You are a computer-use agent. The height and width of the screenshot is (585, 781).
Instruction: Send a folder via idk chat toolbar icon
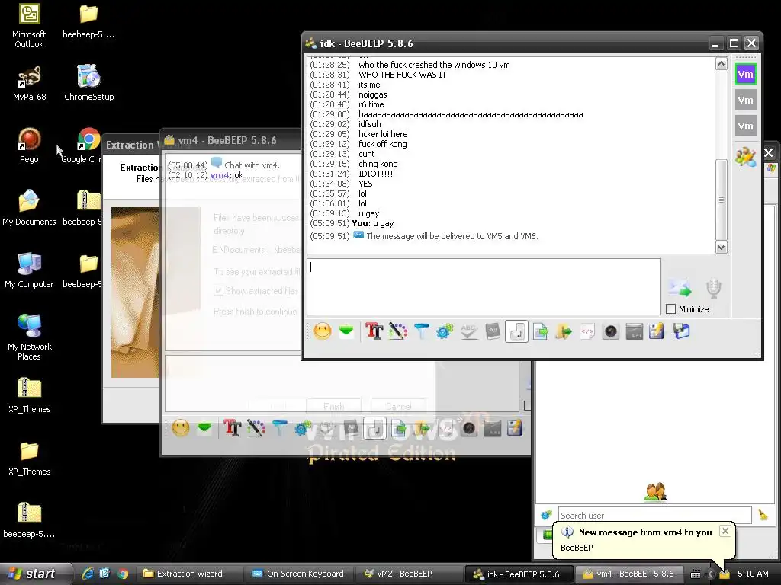pos(564,331)
